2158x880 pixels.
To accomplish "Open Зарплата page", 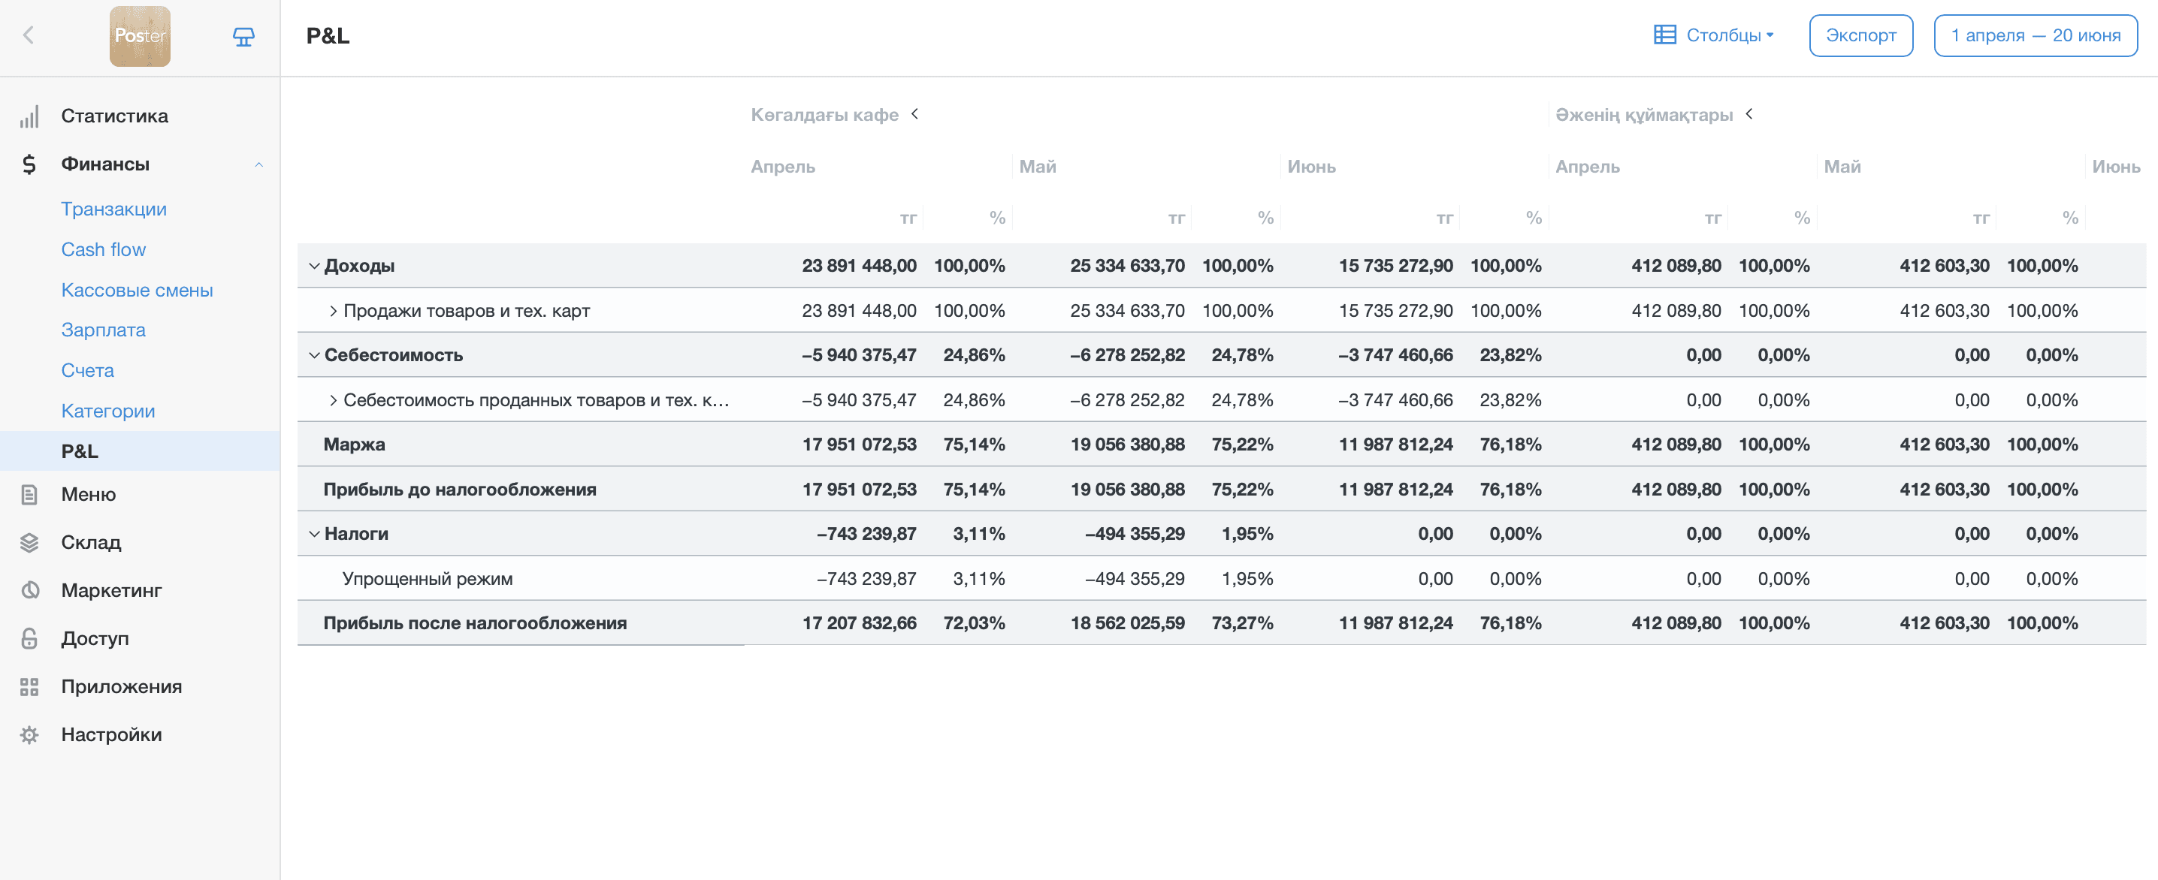I will click(x=103, y=330).
